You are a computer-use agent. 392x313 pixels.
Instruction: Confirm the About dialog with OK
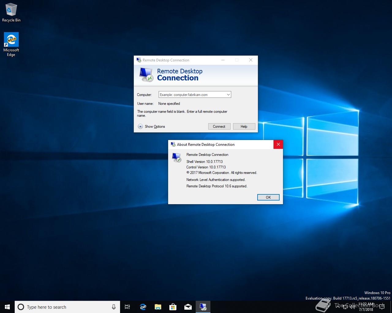click(x=268, y=197)
